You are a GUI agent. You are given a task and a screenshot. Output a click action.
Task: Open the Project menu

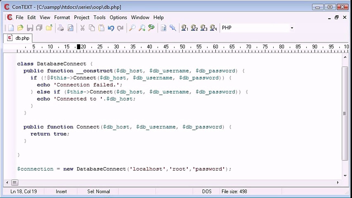[x=82, y=17]
